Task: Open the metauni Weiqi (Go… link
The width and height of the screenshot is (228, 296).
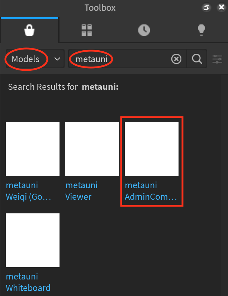Action: (x=29, y=191)
